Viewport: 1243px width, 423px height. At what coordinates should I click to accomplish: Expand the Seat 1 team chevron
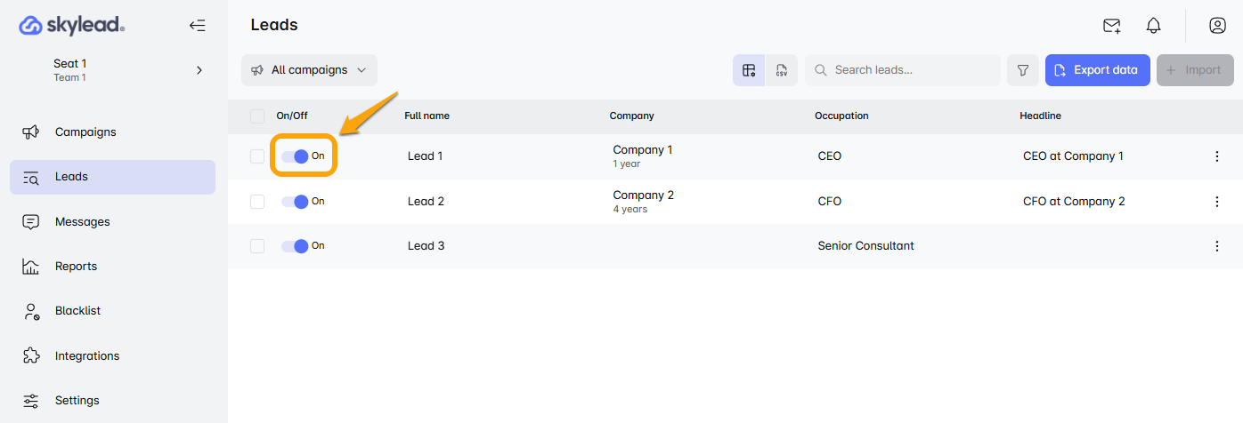tap(199, 70)
